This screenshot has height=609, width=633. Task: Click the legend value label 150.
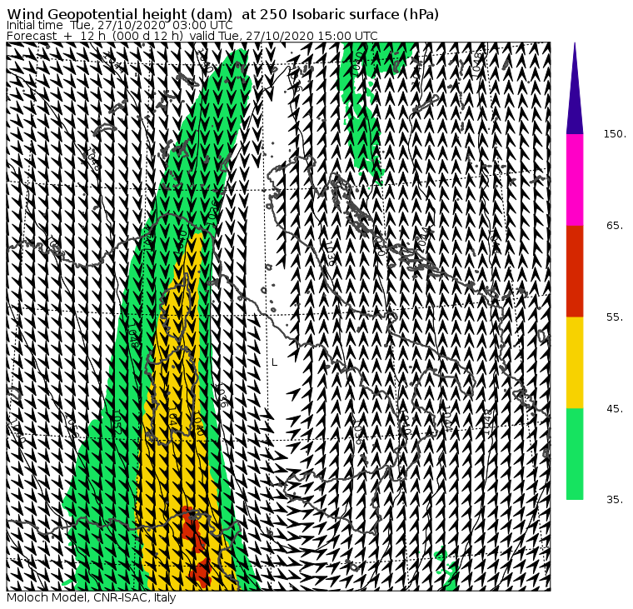point(615,134)
